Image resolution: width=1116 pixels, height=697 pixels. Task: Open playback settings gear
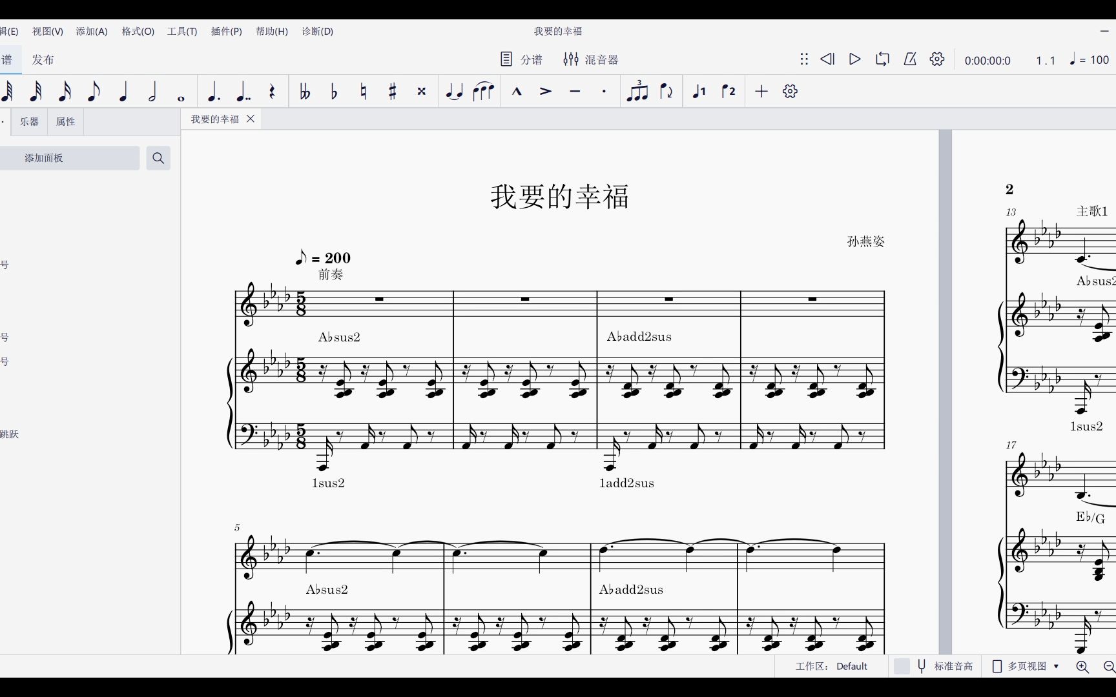937,59
